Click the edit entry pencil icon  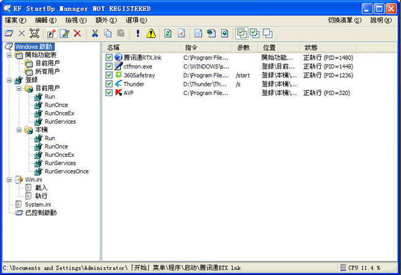coord(64,33)
